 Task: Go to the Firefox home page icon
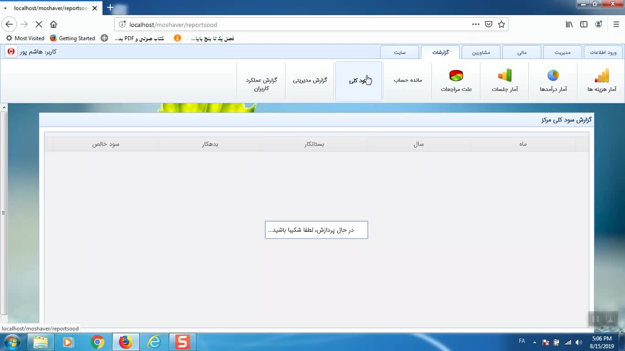click(x=54, y=25)
